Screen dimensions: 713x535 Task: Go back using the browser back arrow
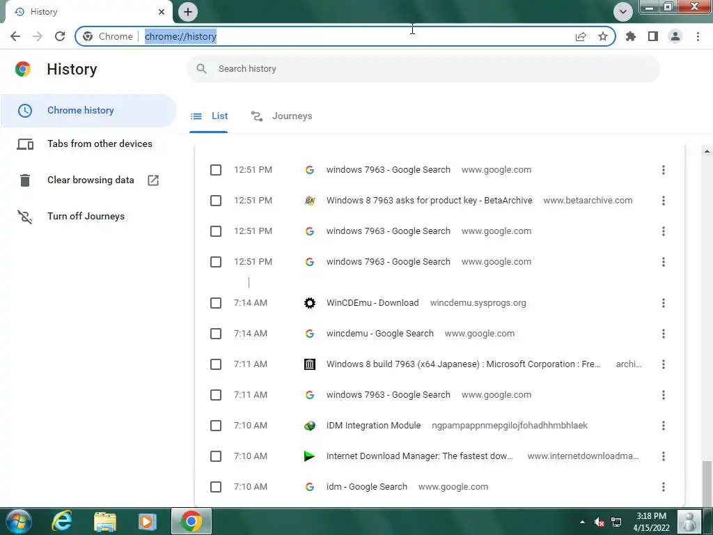point(15,36)
